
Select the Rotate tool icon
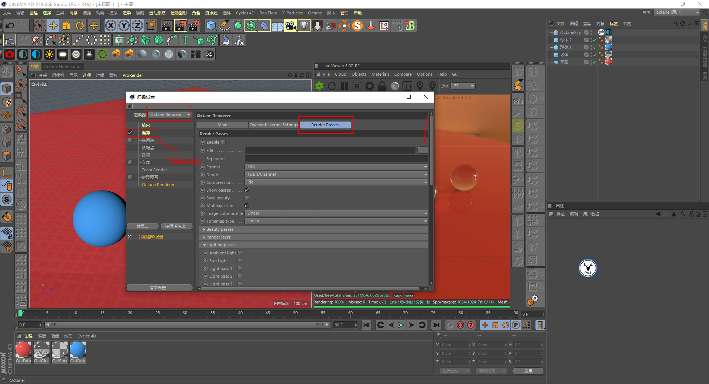click(80, 25)
